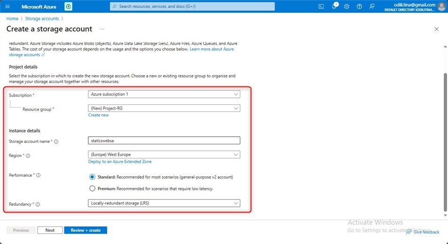Expand the Subscription dropdown

164,94
